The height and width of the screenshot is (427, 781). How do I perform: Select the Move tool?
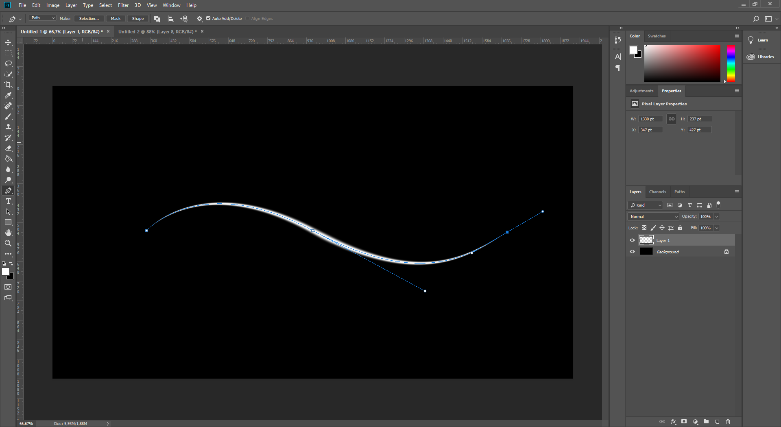(8, 42)
